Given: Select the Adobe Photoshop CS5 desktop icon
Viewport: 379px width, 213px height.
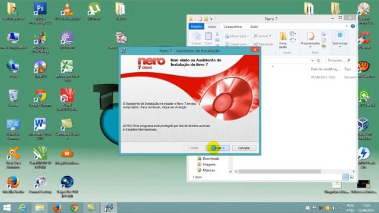Looking at the screenshot, I should (40, 13).
